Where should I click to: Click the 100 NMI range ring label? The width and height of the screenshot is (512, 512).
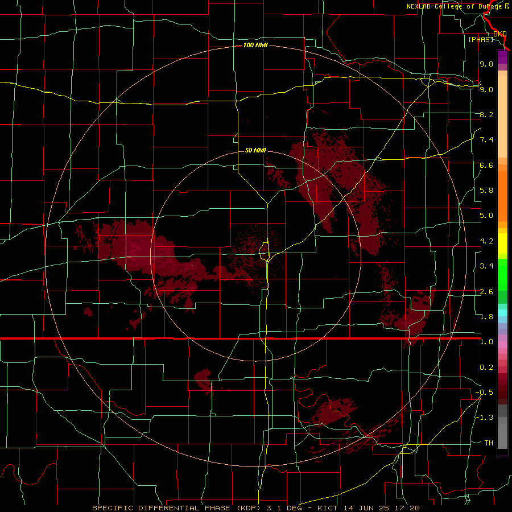(255, 45)
